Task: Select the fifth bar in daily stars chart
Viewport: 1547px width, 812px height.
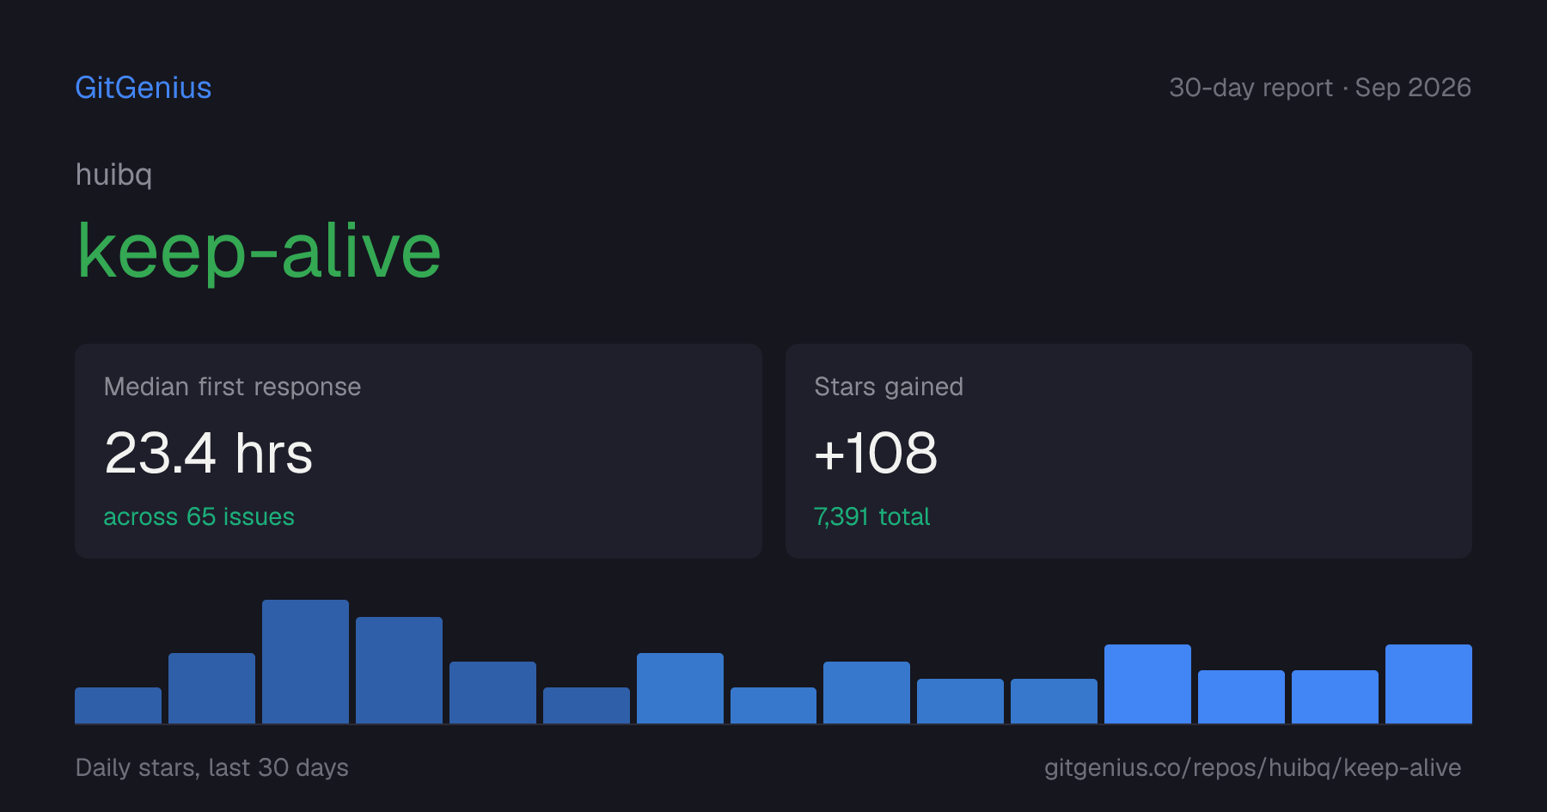Action: coord(492,693)
